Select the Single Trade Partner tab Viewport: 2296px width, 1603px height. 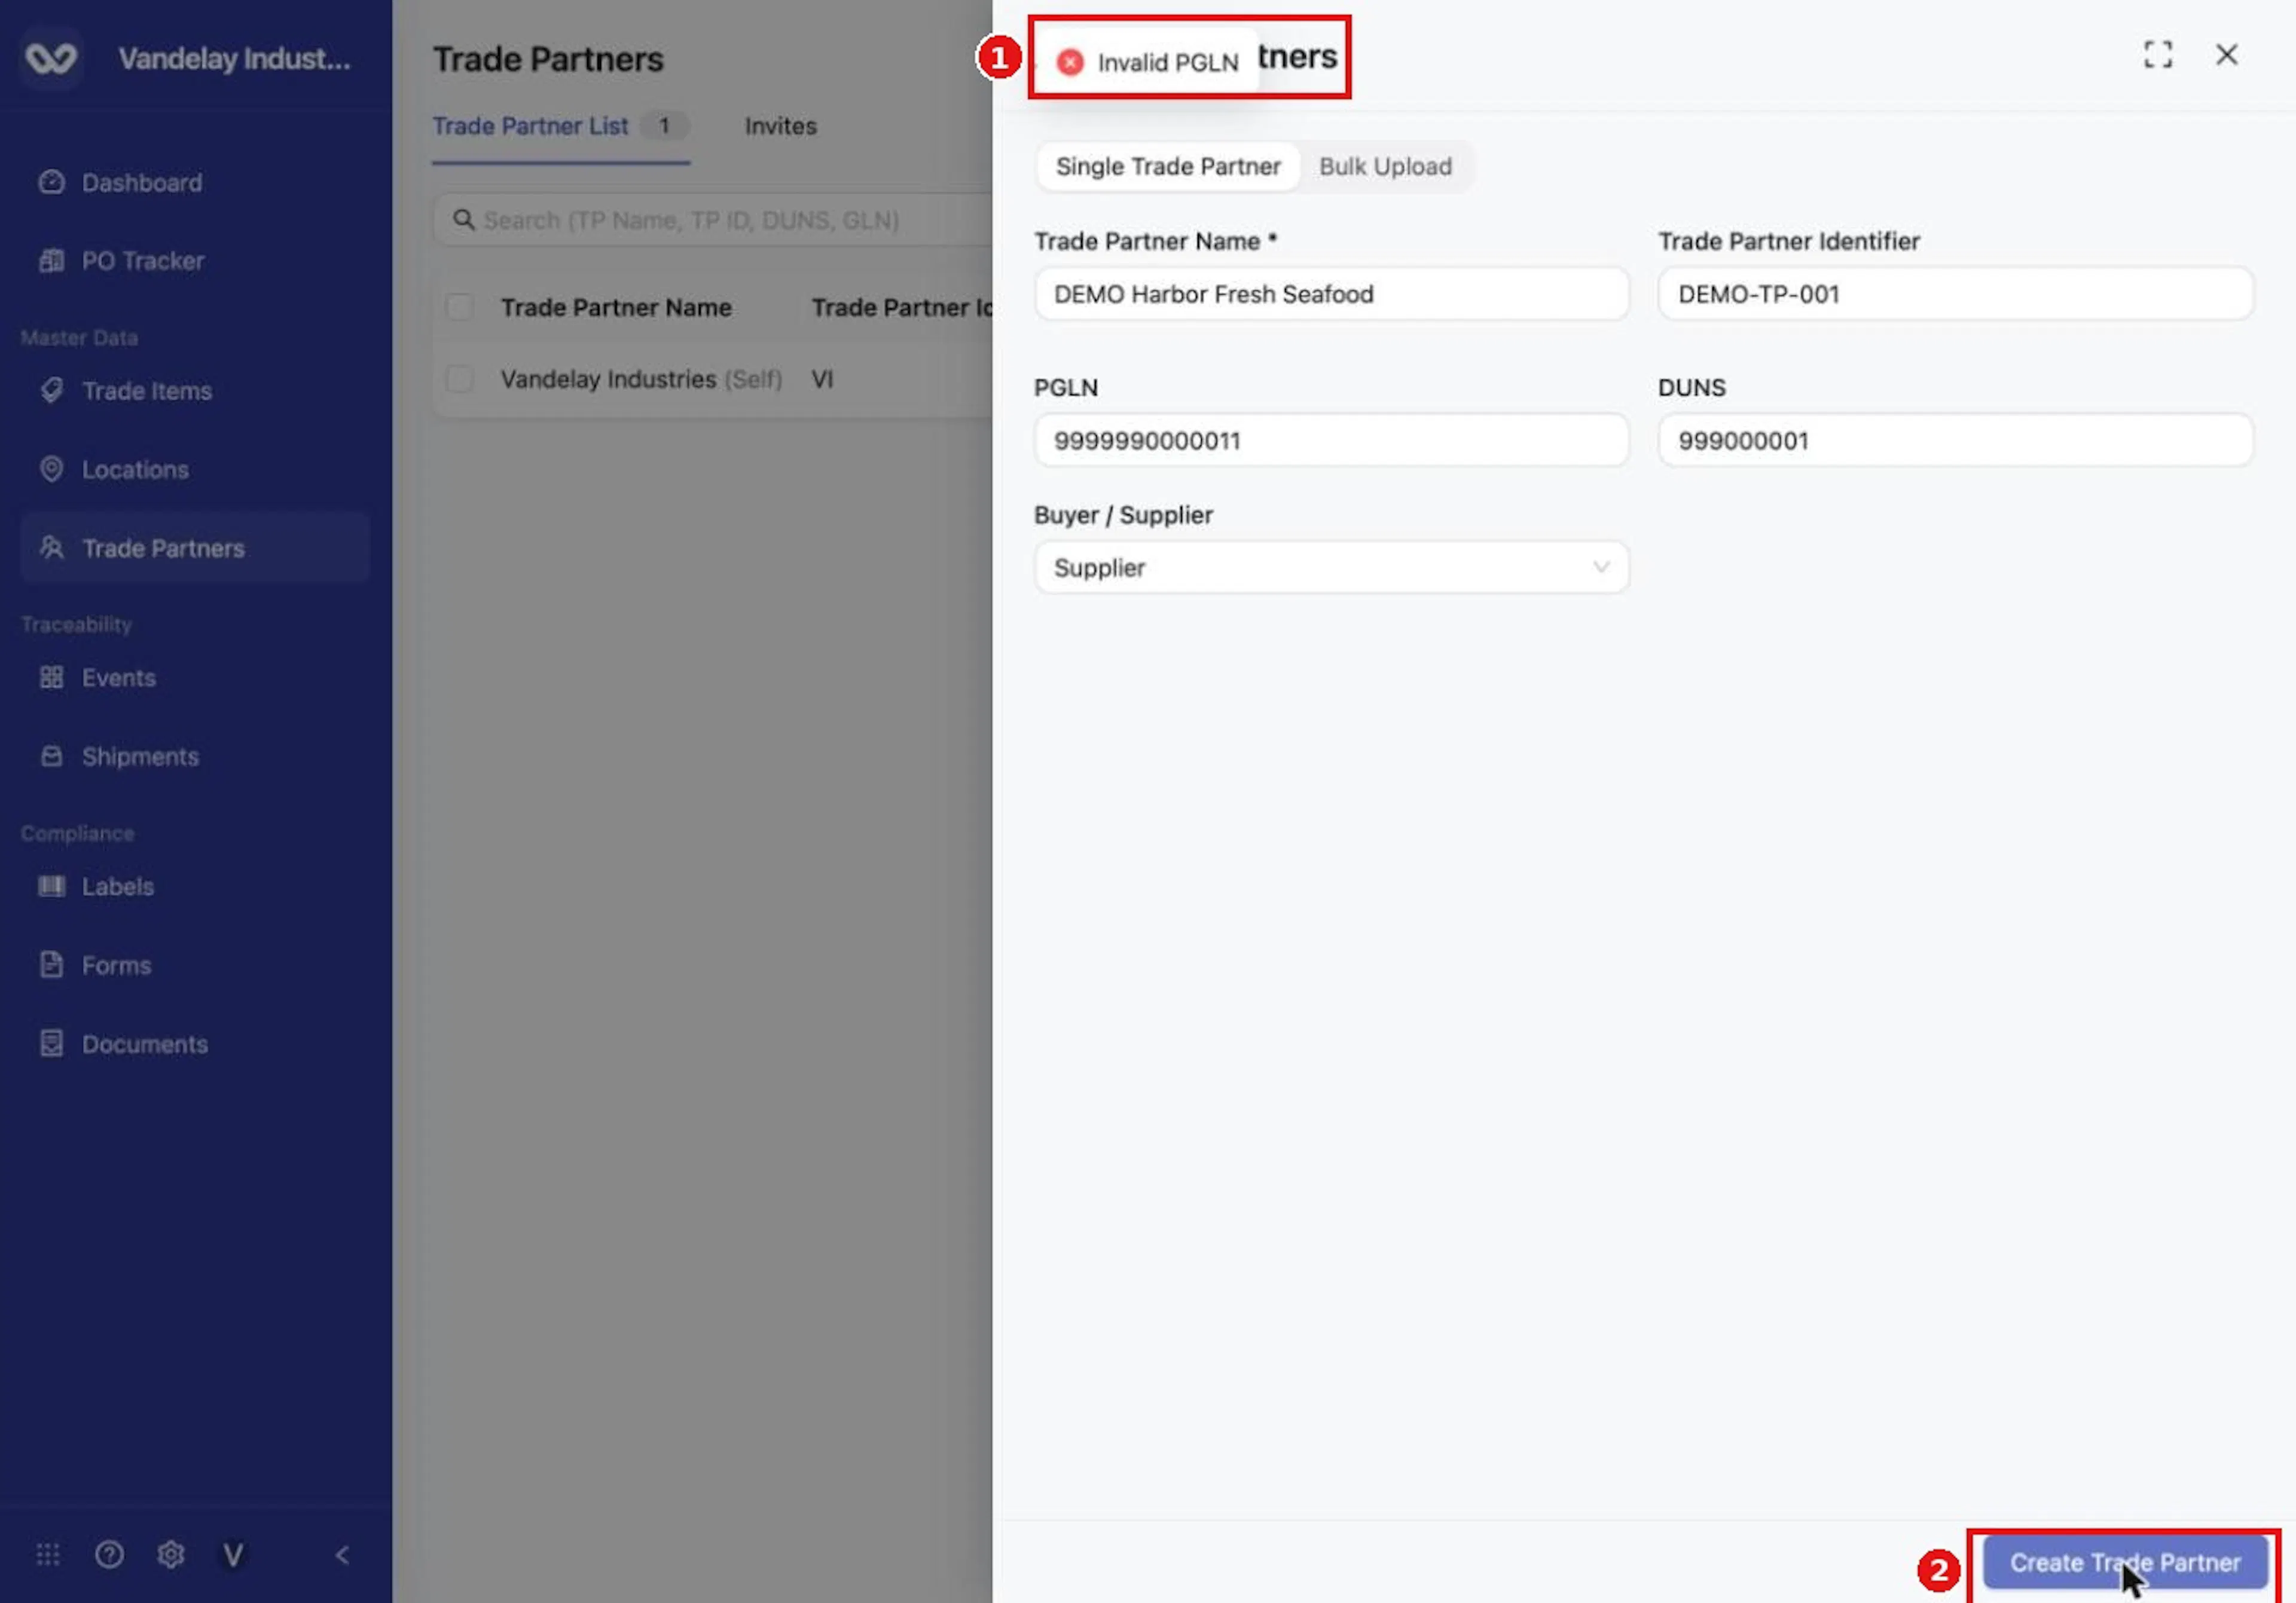(1168, 167)
